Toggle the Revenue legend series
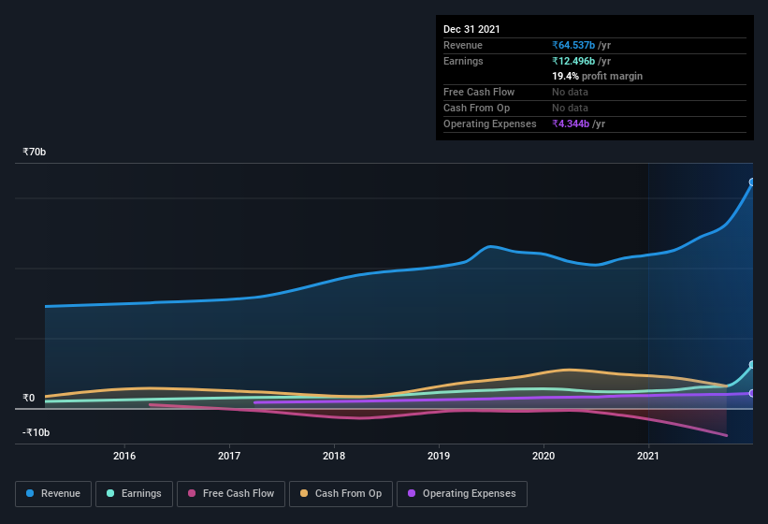 tap(53, 493)
